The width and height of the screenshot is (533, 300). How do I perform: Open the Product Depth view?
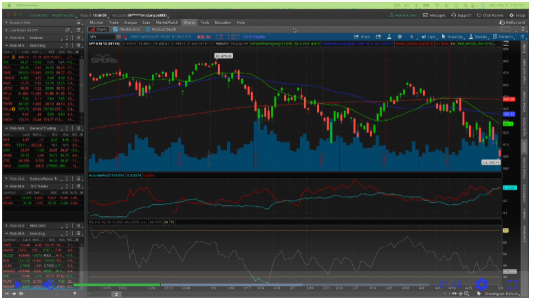pyautogui.click(x=161, y=30)
